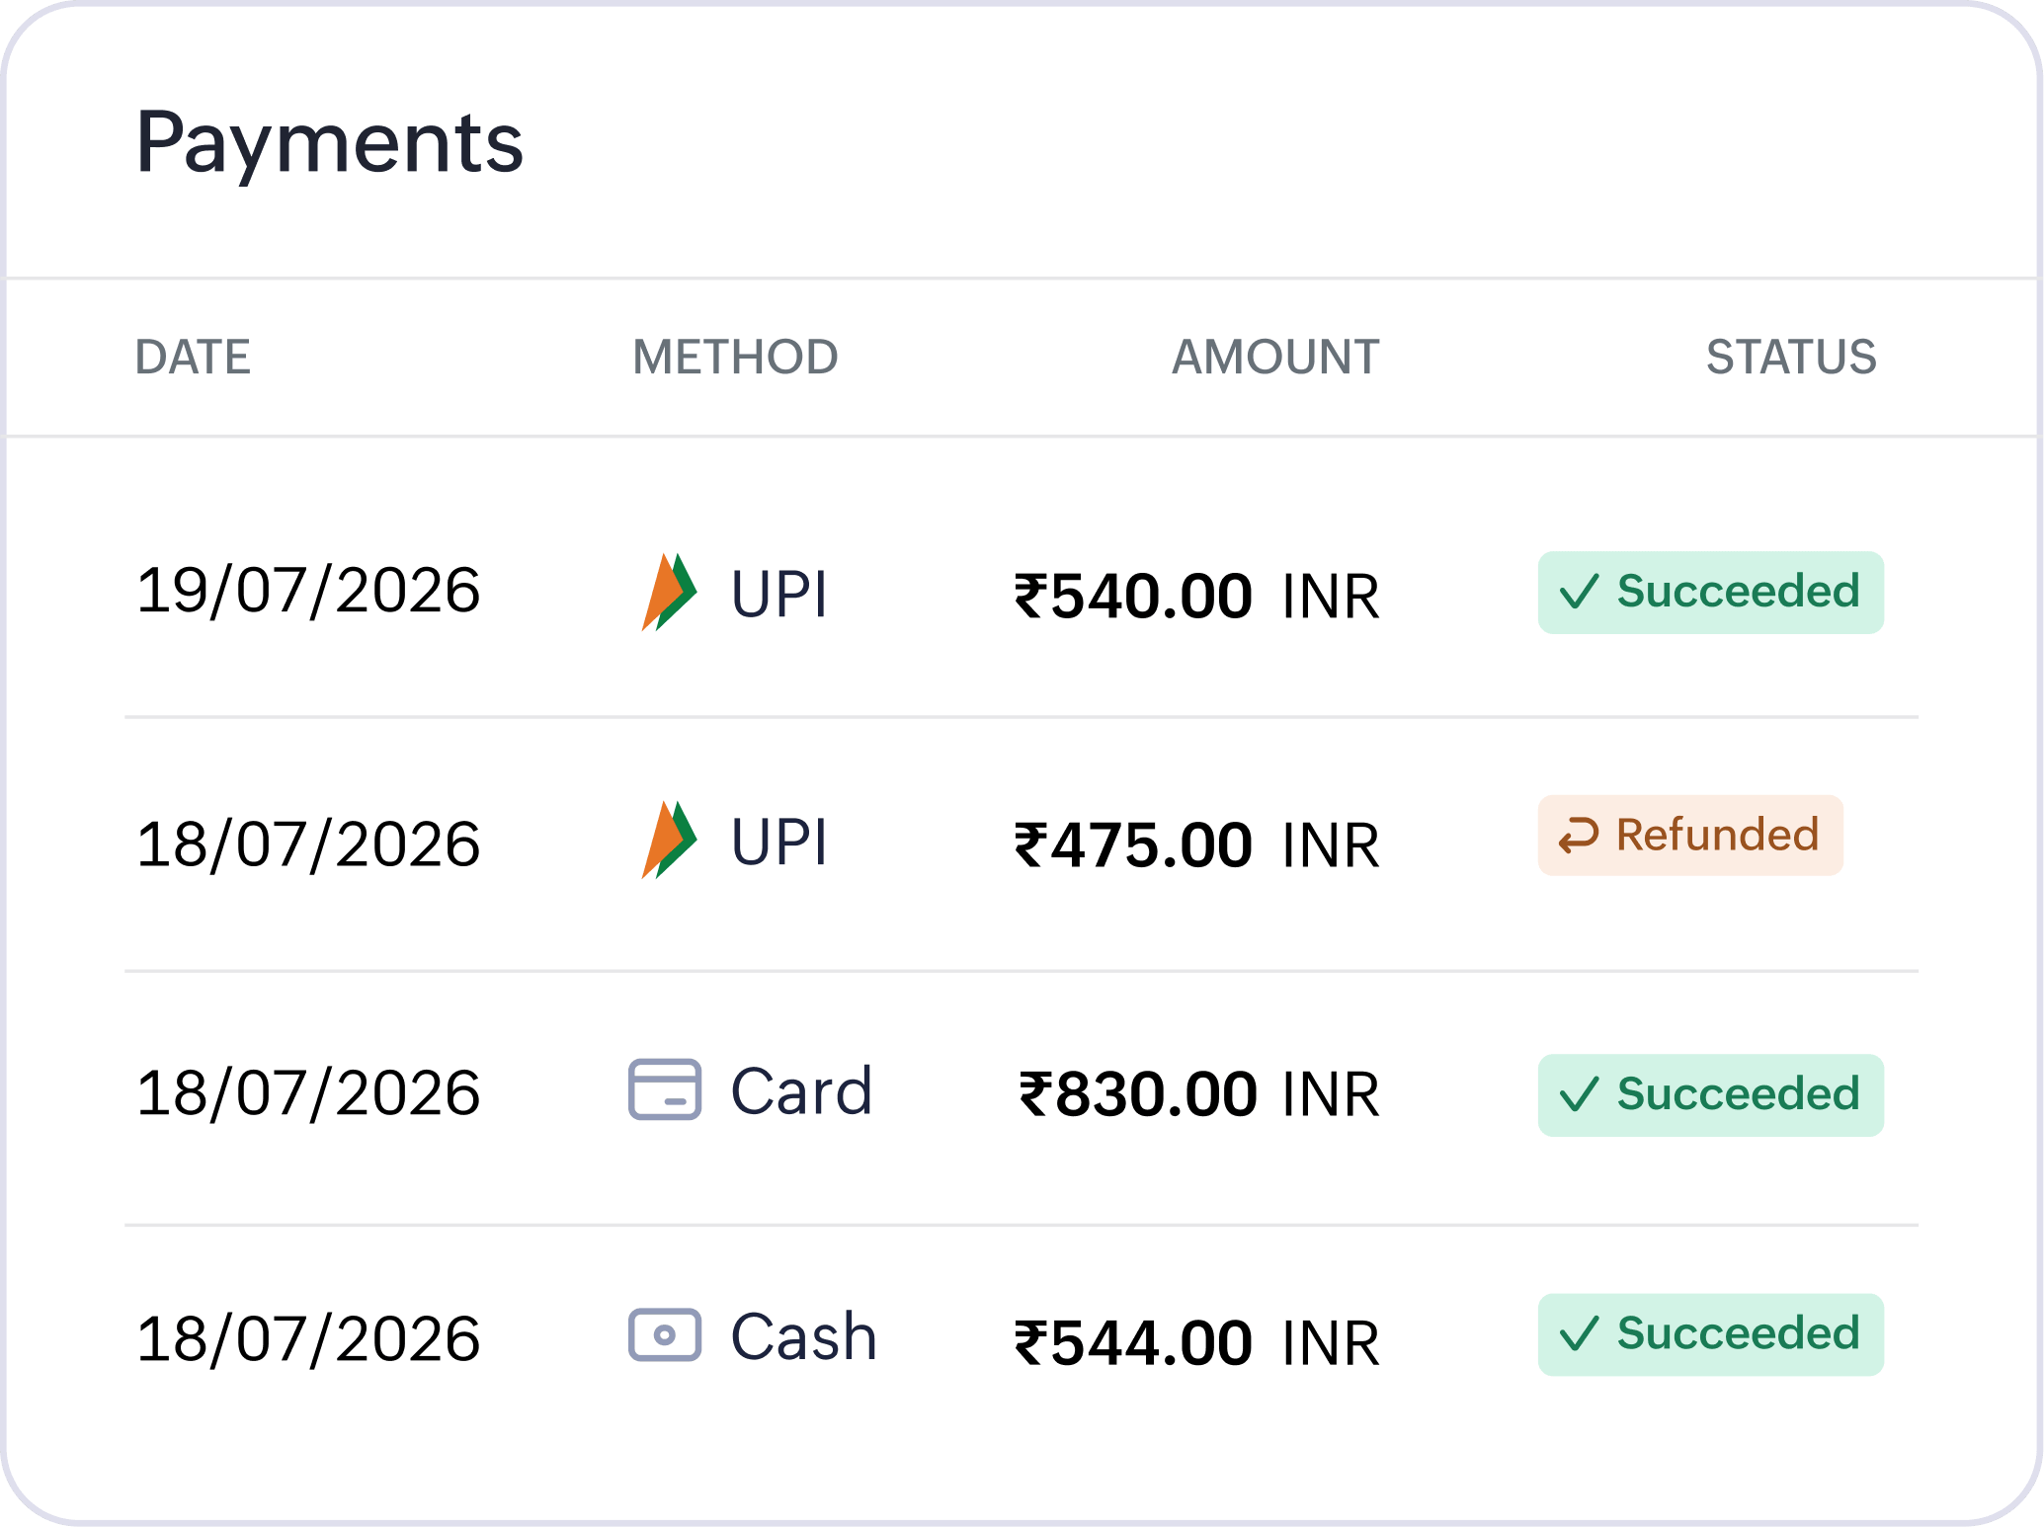Image resolution: width=2044 pixels, height=1527 pixels.
Task: Open the Succeeded badge for the ₹540.00 payment
Action: click(x=1710, y=593)
